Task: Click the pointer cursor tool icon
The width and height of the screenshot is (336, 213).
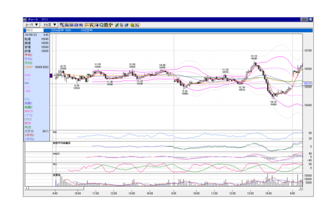Action: [x=122, y=25]
